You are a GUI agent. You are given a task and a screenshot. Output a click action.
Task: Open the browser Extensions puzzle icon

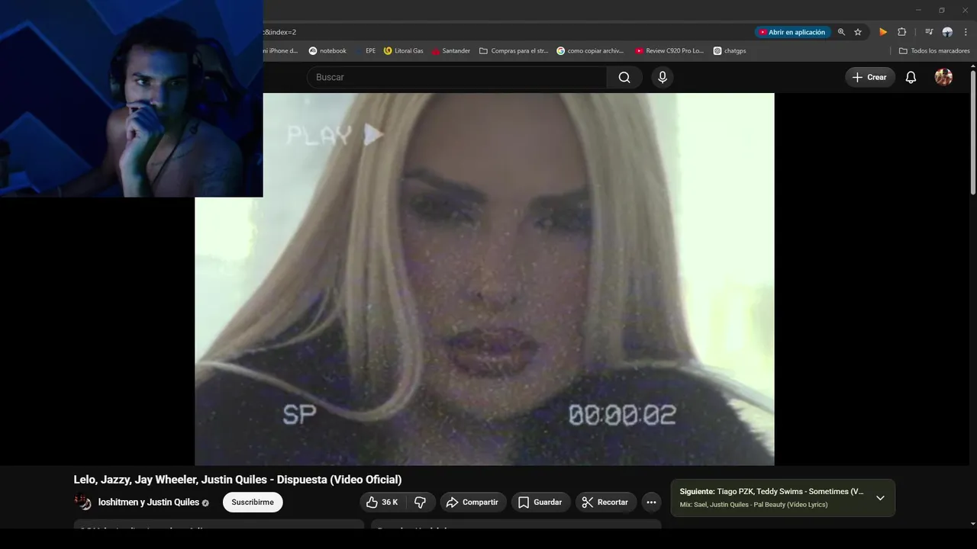[x=901, y=32]
